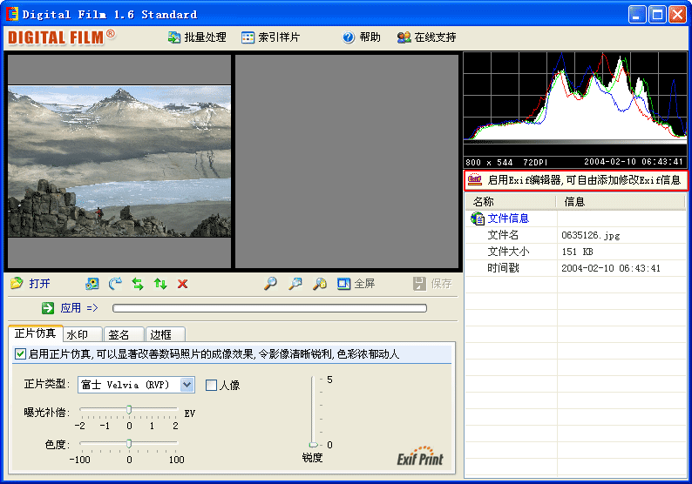Click 全屏 fullscreen label
The height and width of the screenshot is (484, 692).
pyautogui.click(x=364, y=284)
